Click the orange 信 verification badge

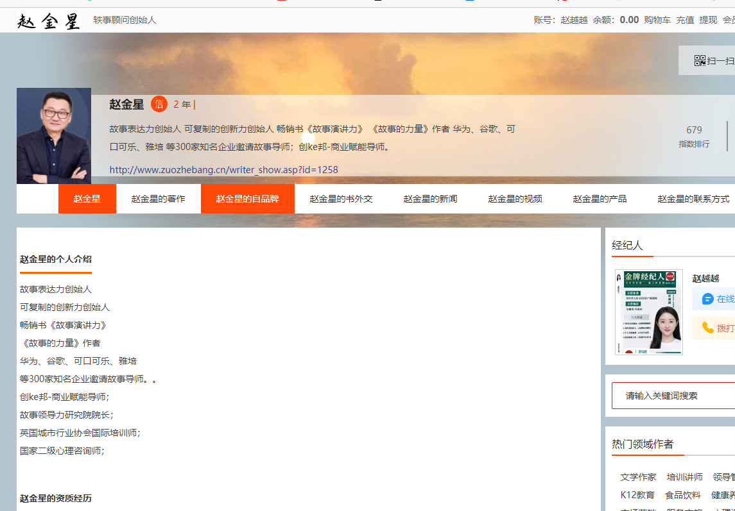point(159,105)
